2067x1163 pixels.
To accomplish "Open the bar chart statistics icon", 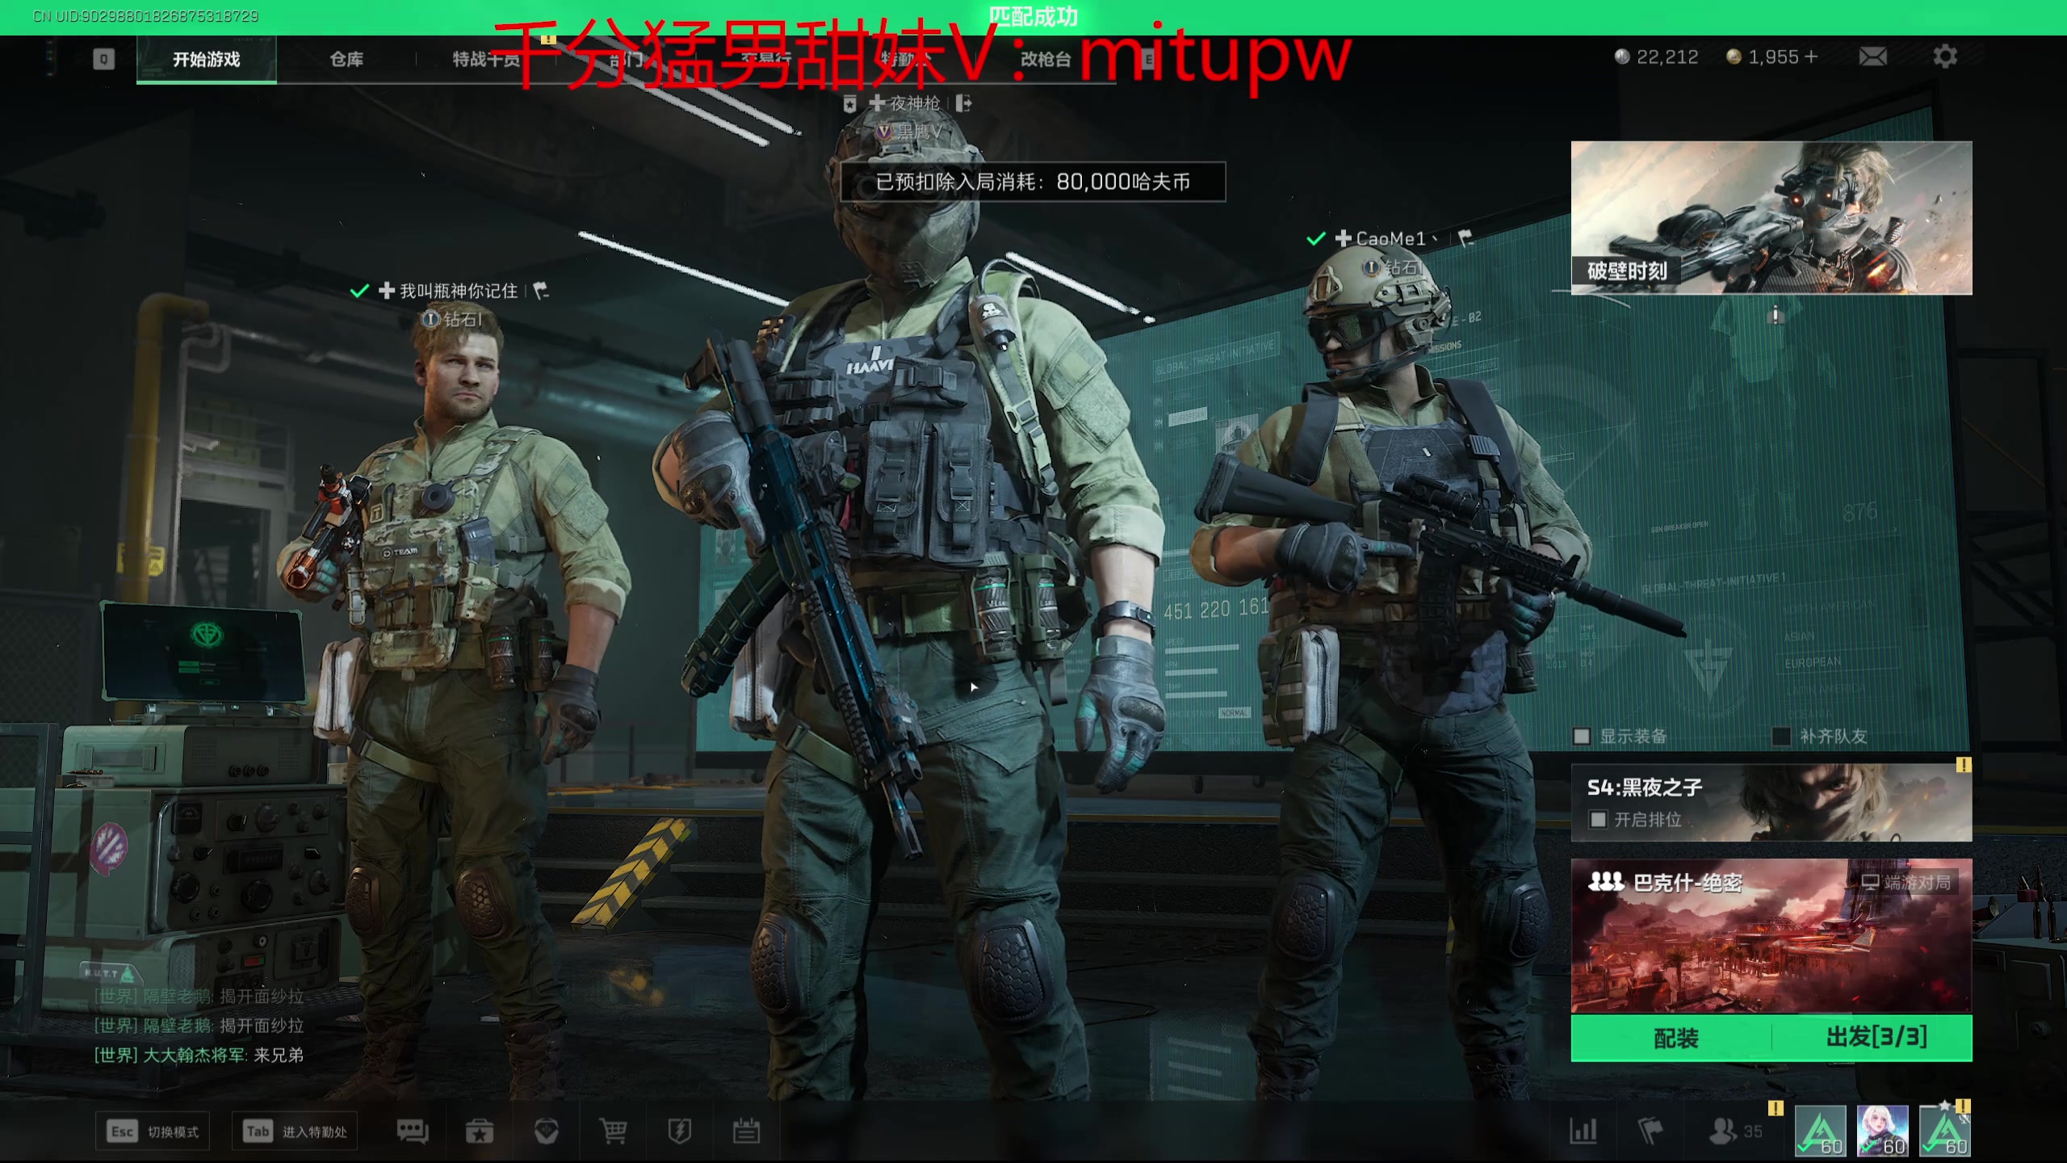I will [x=1583, y=1131].
